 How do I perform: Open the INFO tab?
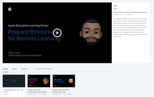pyautogui.click(x=115, y=6)
